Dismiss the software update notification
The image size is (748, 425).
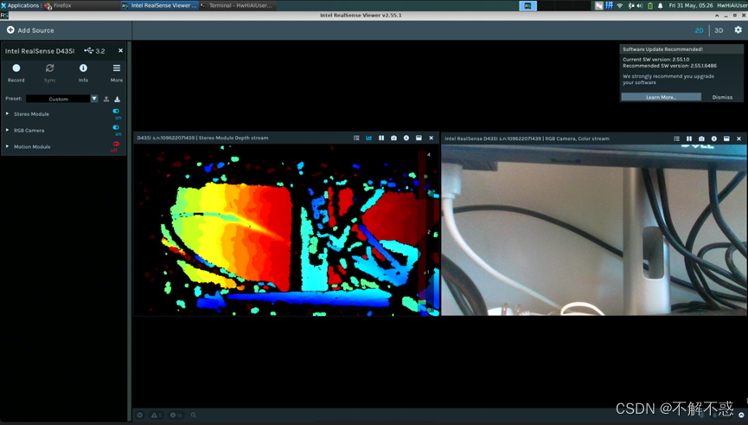click(722, 97)
